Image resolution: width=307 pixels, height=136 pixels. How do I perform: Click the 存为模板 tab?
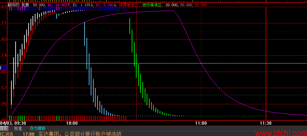(38, 129)
